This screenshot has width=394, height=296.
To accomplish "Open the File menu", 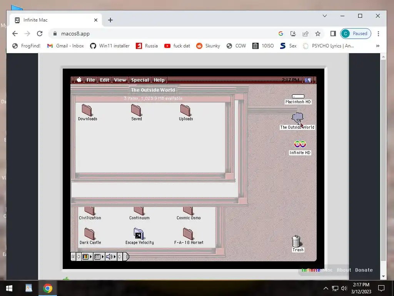I will point(91,80).
